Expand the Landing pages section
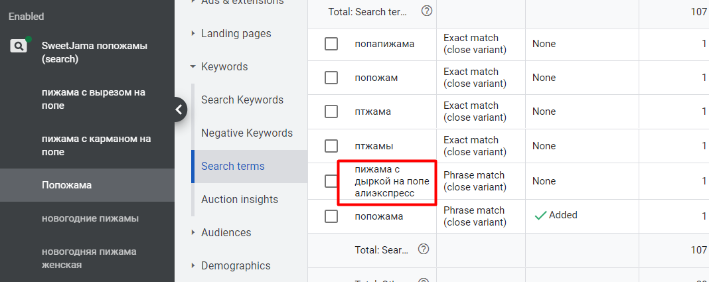Viewport: 709px width, 282px height. pyautogui.click(x=236, y=33)
